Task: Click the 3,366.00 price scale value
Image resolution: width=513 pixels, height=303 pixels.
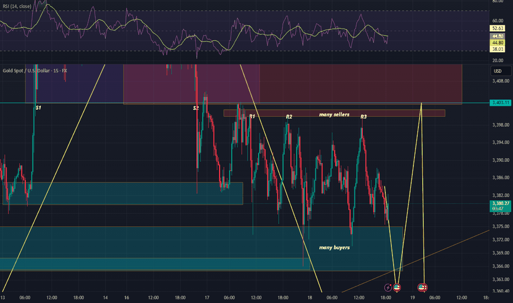Action: point(500,266)
